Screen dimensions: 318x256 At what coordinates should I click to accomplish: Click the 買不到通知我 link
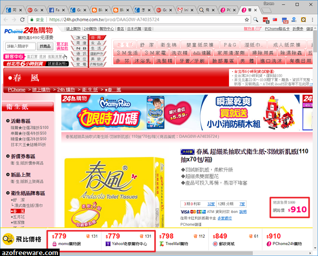point(62,46)
